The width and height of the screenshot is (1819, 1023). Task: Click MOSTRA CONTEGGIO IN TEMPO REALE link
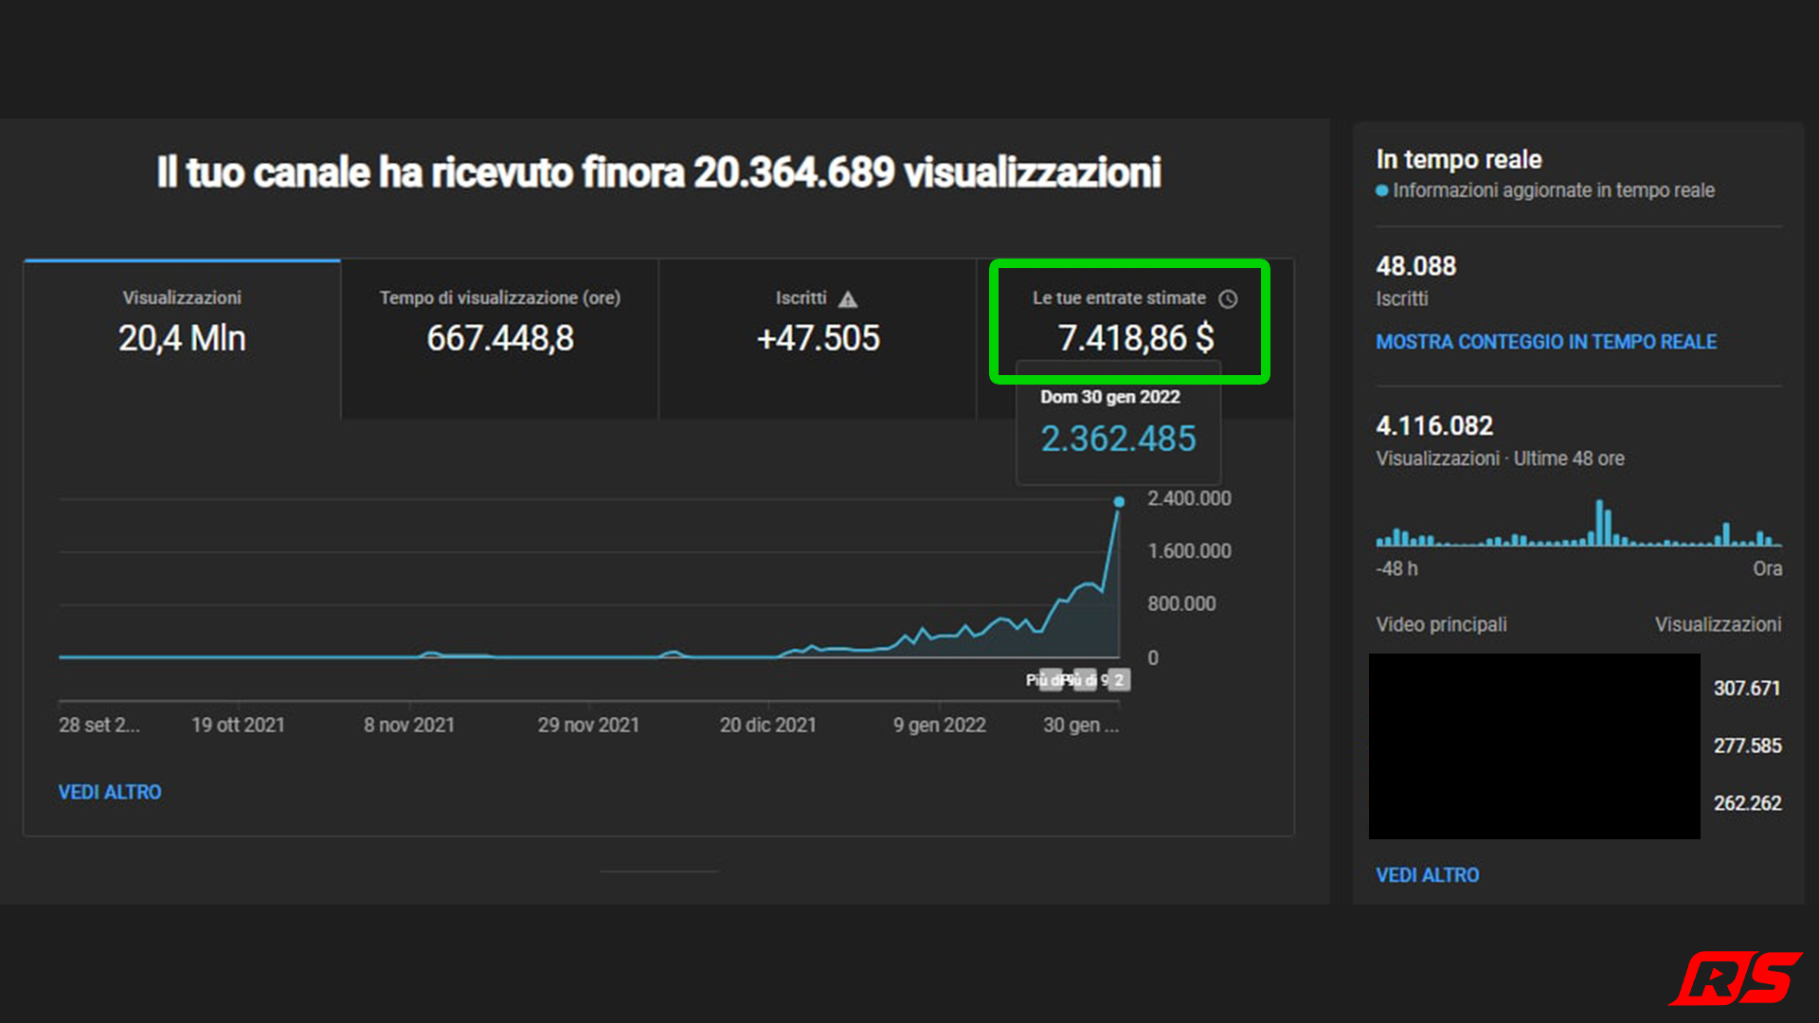click(1545, 342)
